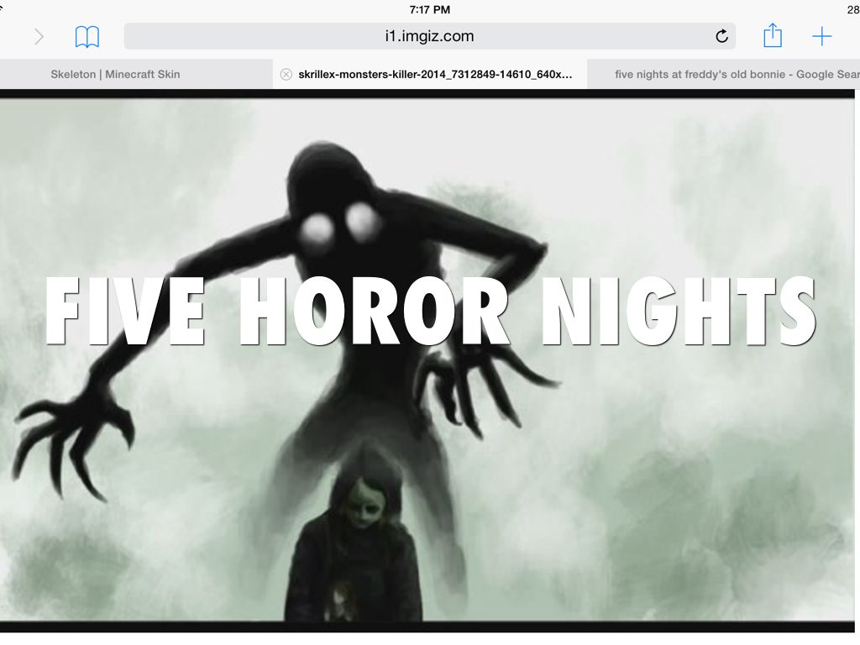
Task: Switch to Skeleton | Minecraft Skin tab
Action: click(115, 74)
